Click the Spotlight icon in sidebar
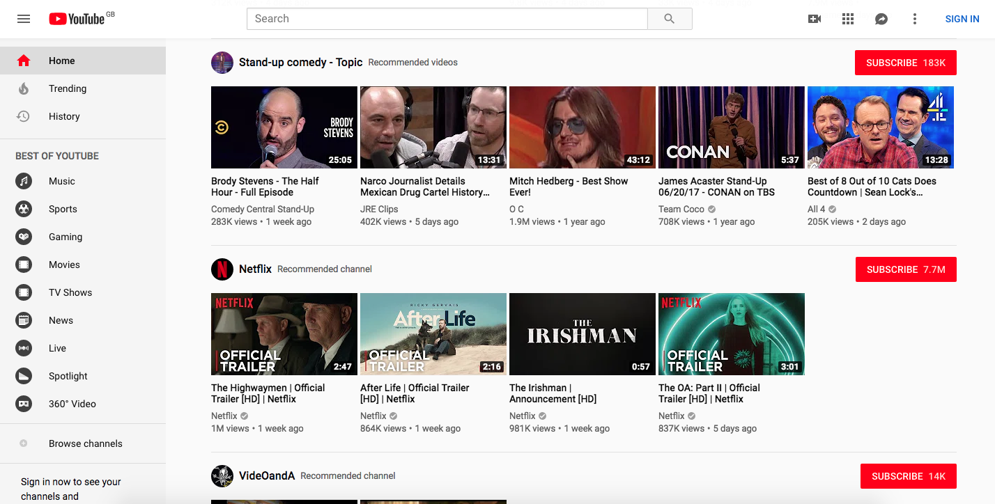 click(24, 376)
